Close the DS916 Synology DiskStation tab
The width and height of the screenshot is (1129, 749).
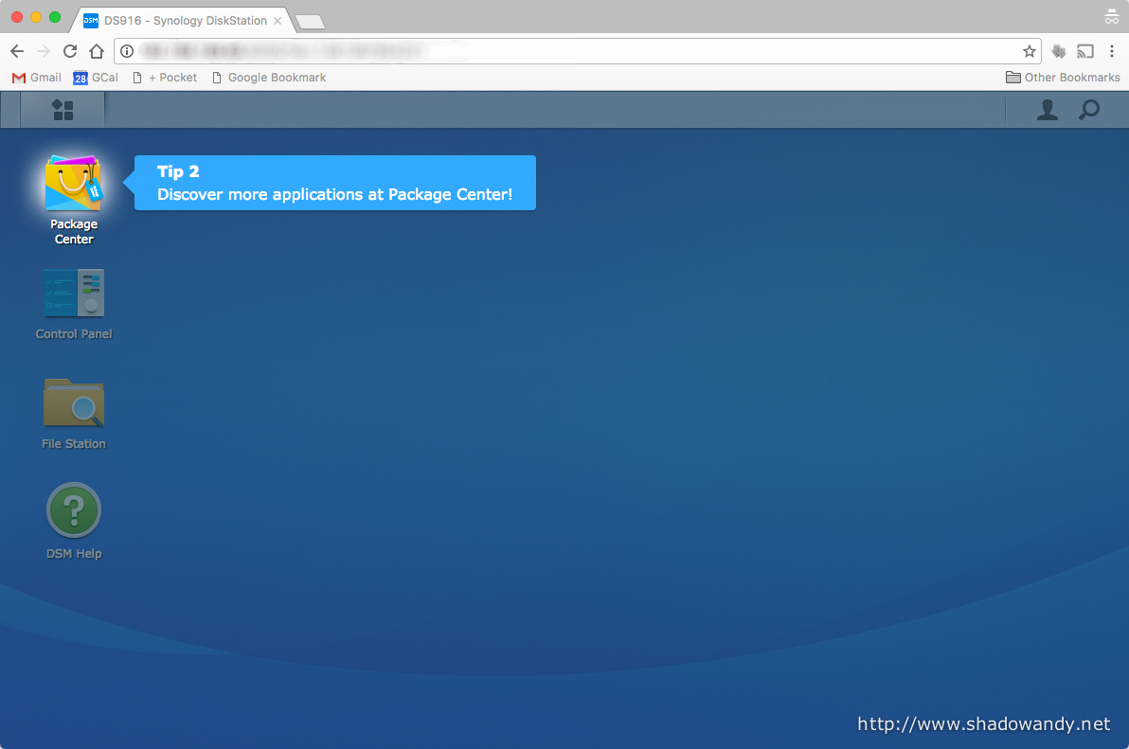coord(278,21)
